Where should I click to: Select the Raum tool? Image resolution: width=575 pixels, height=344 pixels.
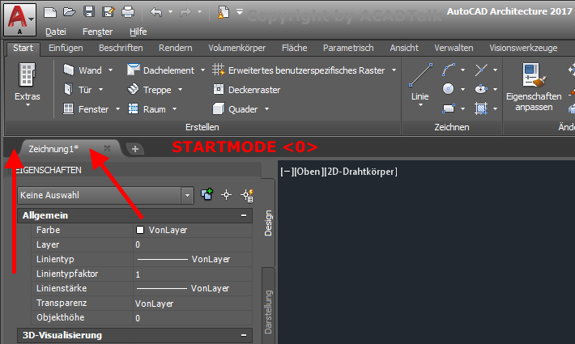point(147,108)
